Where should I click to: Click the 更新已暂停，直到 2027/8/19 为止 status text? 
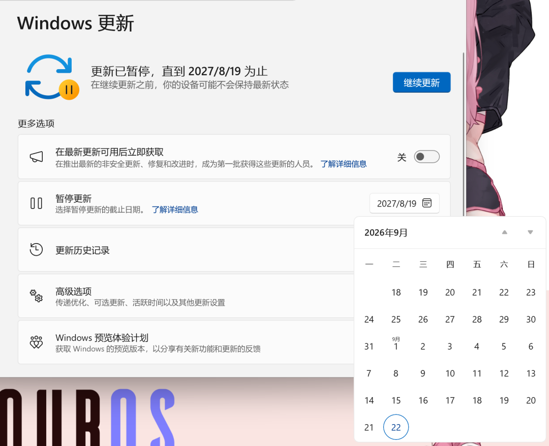179,71
